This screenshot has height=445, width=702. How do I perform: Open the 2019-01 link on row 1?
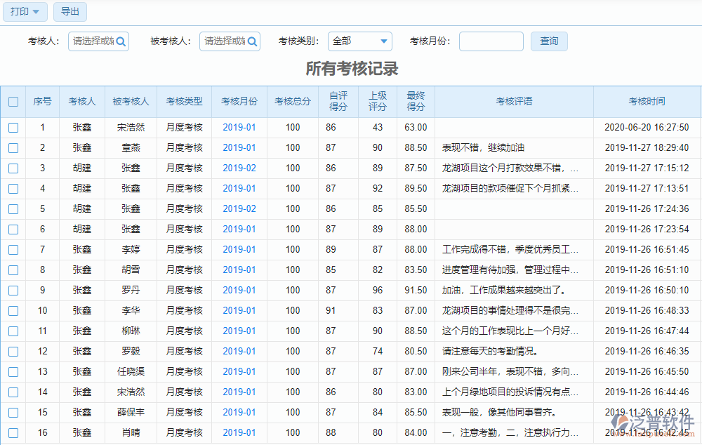[238, 127]
